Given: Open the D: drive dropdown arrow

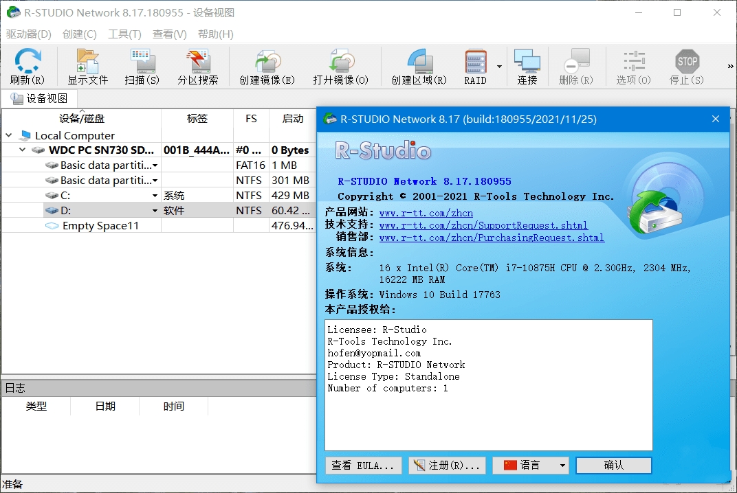Looking at the screenshot, I should point(156,209).
